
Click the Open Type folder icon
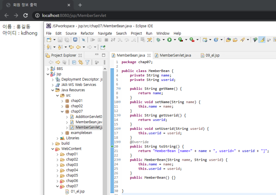click(229, 40)
